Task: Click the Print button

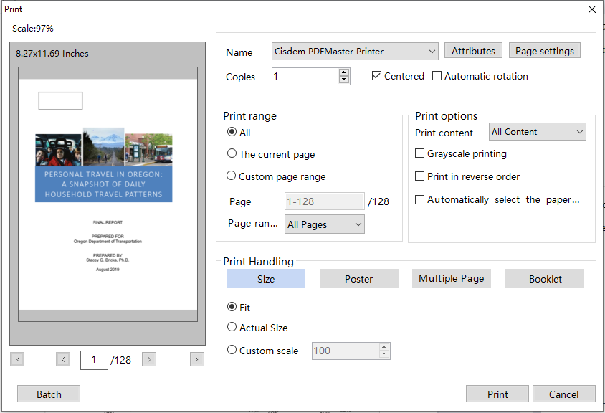Action: tap(497, 394)
